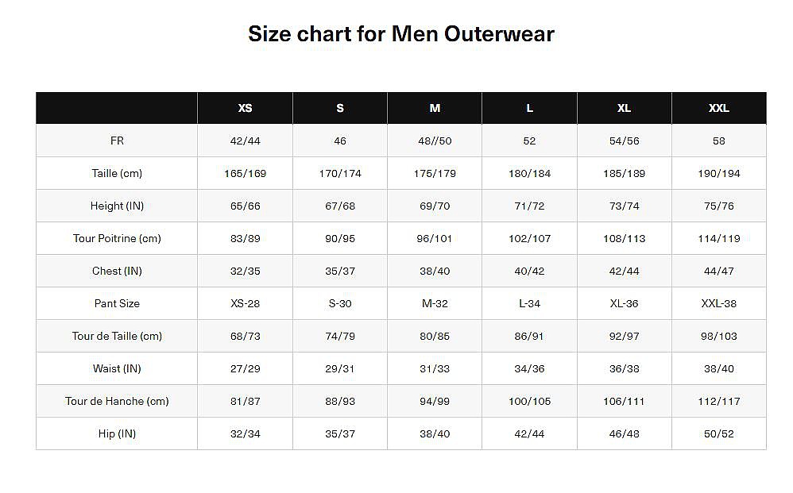Click the Tour de Taille (cm) label
Image resolution: width=793 pixels, height=493 pixels.
click(117, 336)
